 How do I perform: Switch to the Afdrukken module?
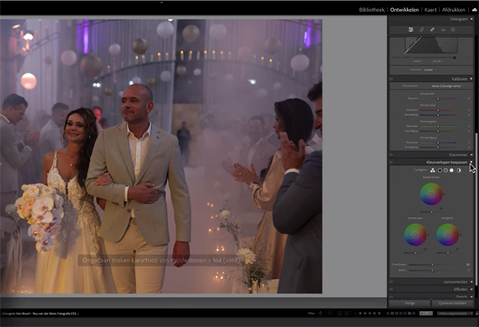tap(453, 10)
